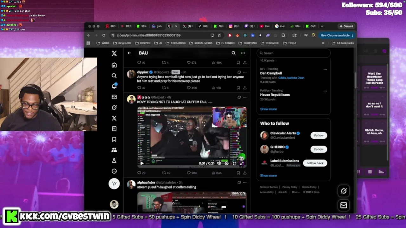Screen dimensions: 406x228
Task: Follow back Label Submissions
Action: (315, 163)
